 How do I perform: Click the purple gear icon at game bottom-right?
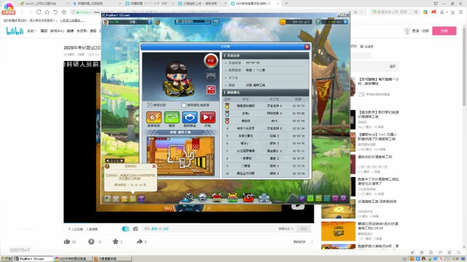tap(343, 198)
